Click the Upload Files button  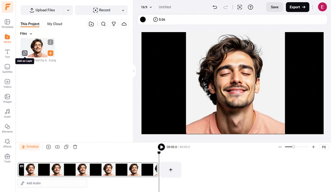[x=42, y=10]
